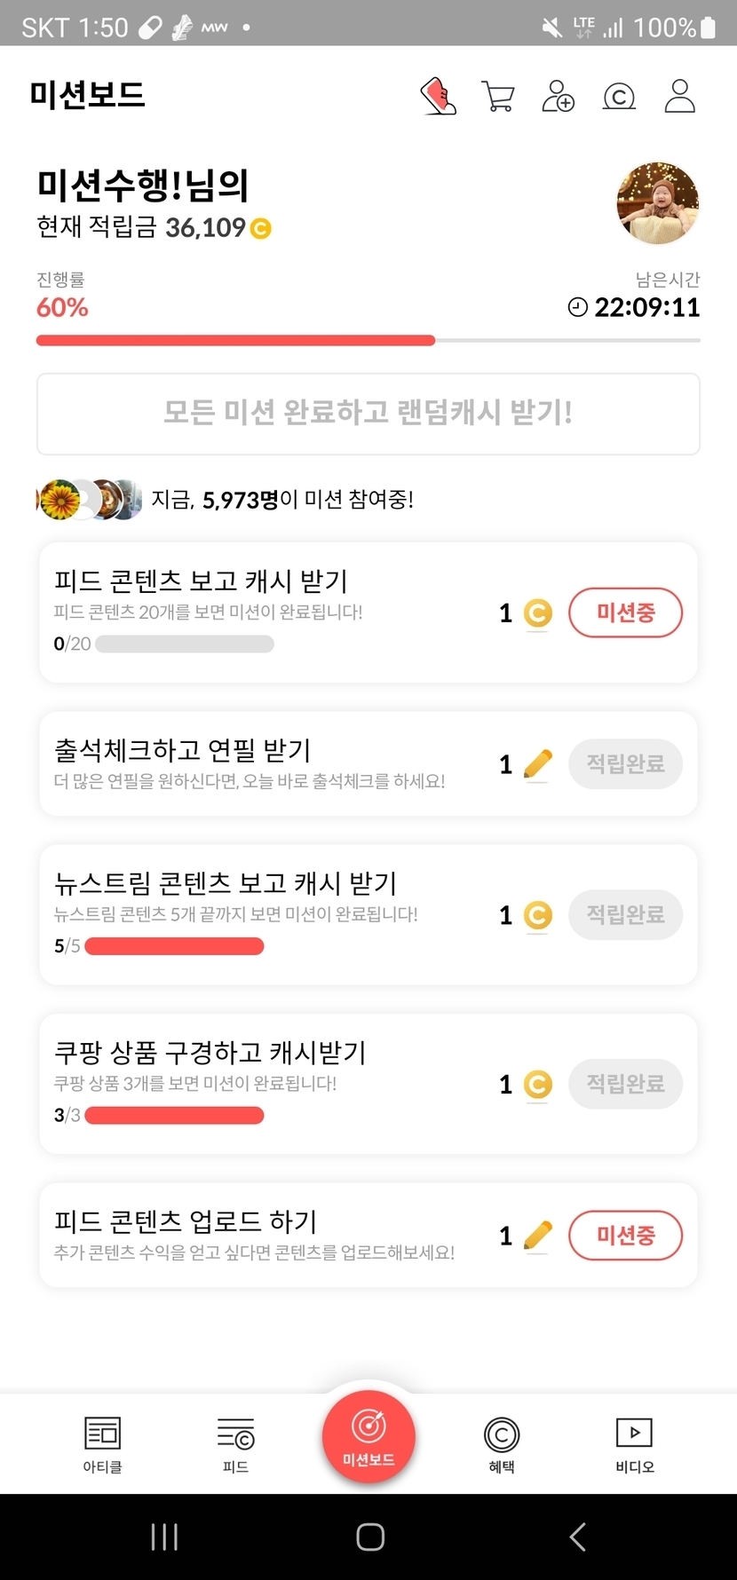Tap the sneaker icon in header
Image resolution: width=737 pixels, height=1580 pixels.
(x=438, y=96)
